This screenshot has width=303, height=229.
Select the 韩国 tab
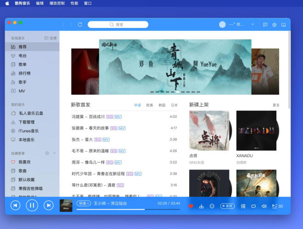tap(162, 105)
